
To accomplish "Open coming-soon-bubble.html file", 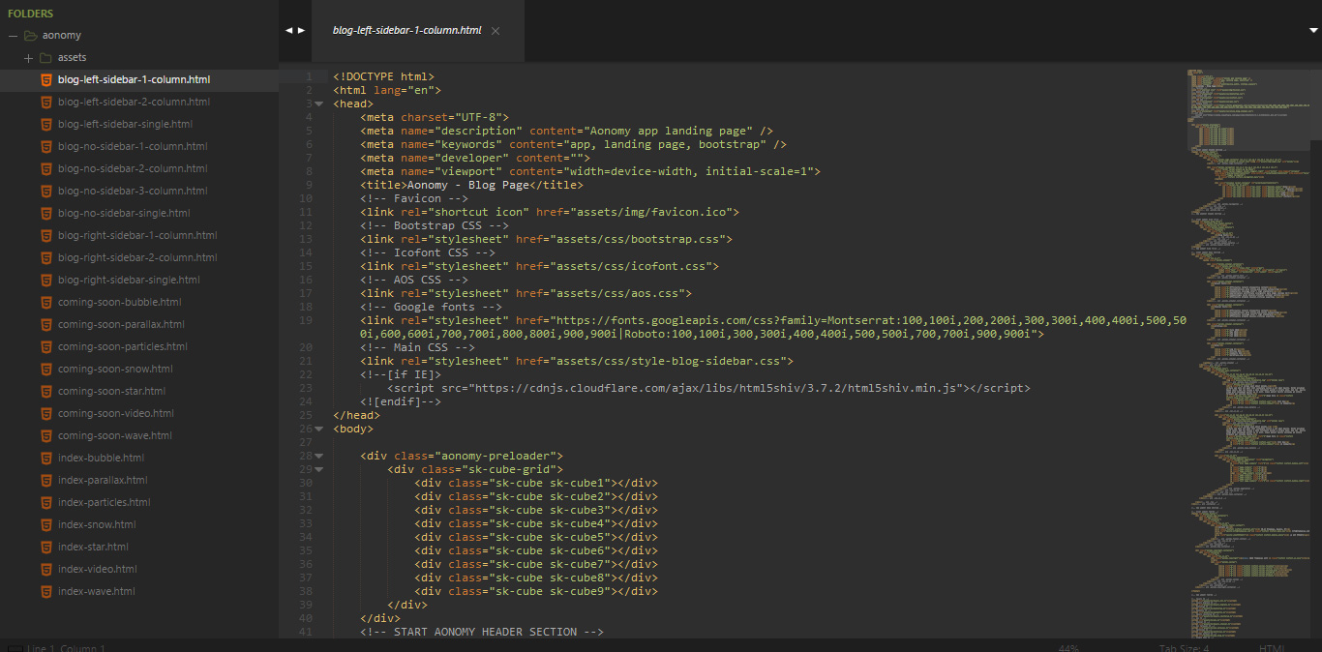I will click(x=119, y=302).
